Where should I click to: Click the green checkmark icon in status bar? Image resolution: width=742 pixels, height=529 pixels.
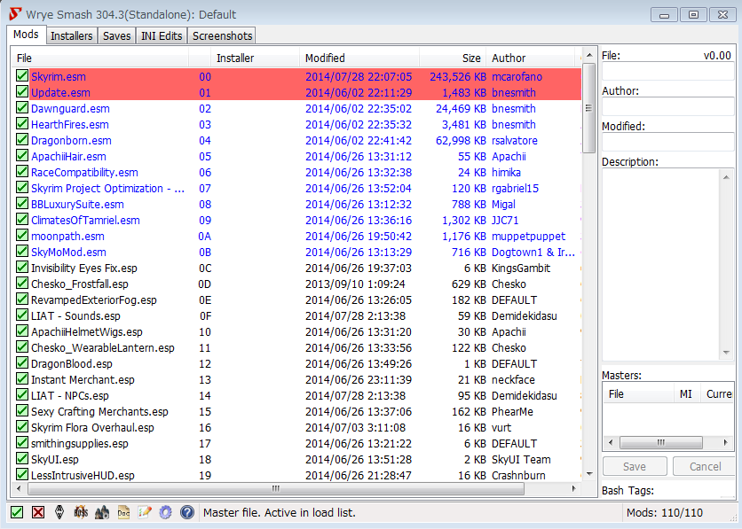[17, 512]
